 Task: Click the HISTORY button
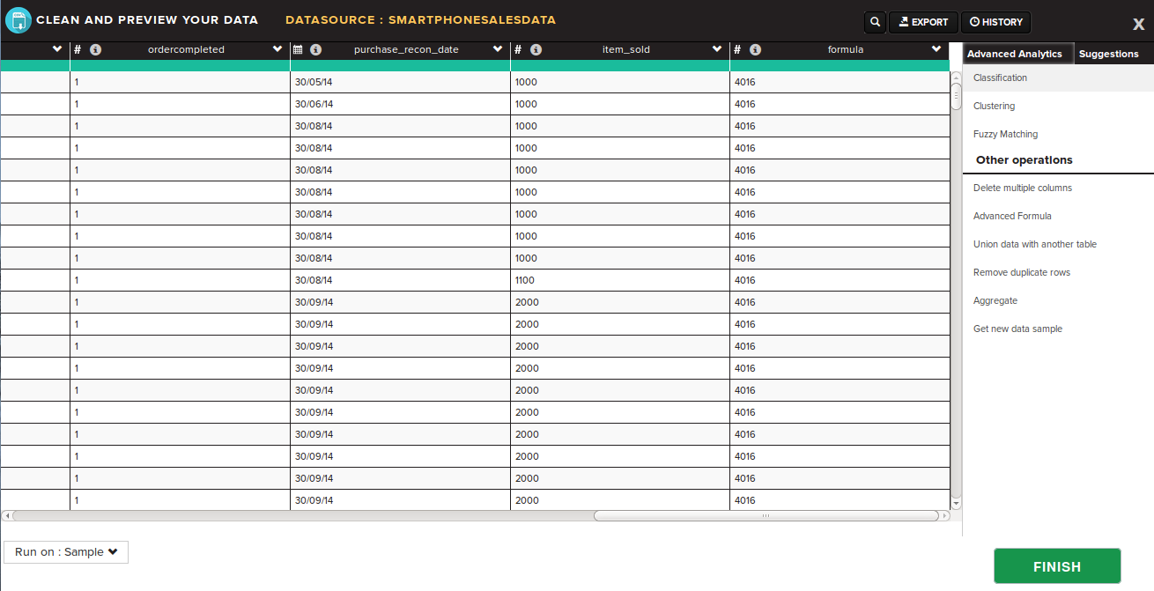tap(995, 22)
